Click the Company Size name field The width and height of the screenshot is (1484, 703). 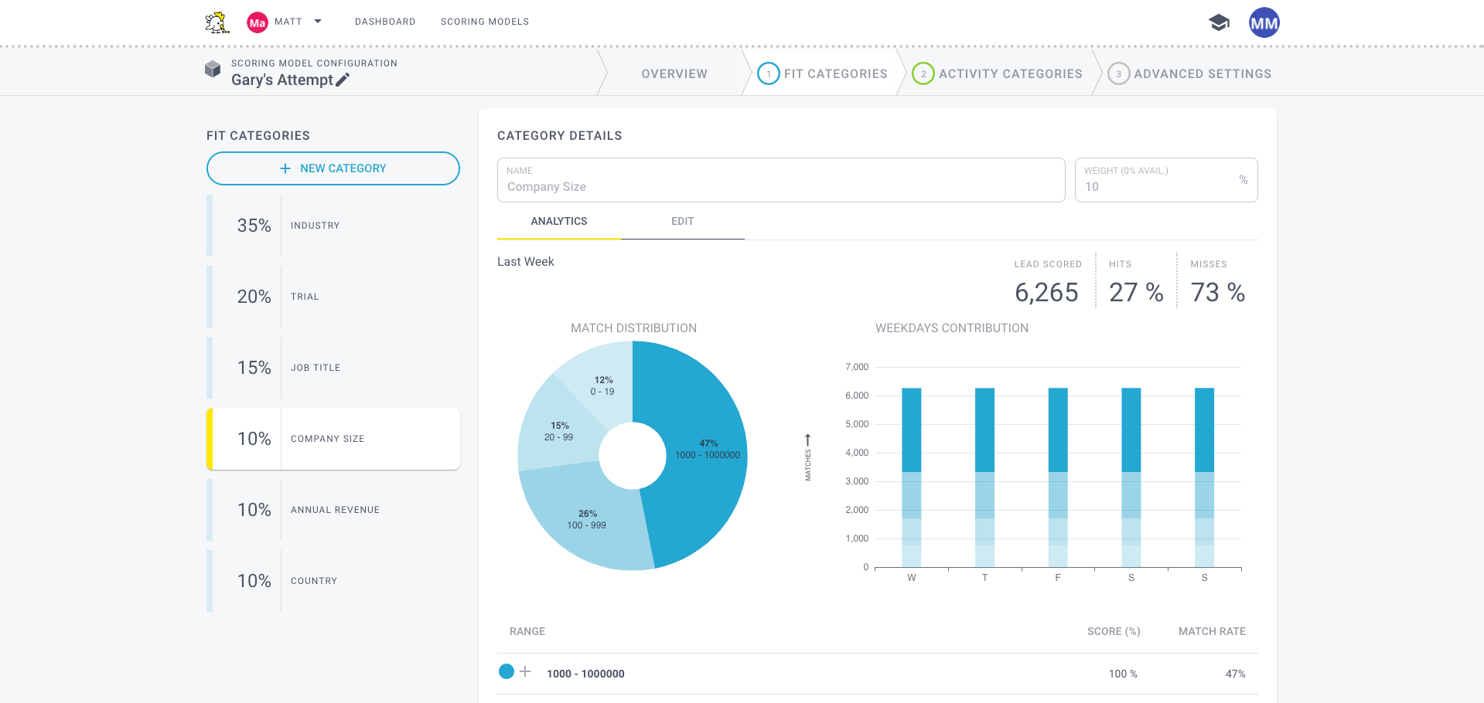(781, 186)
